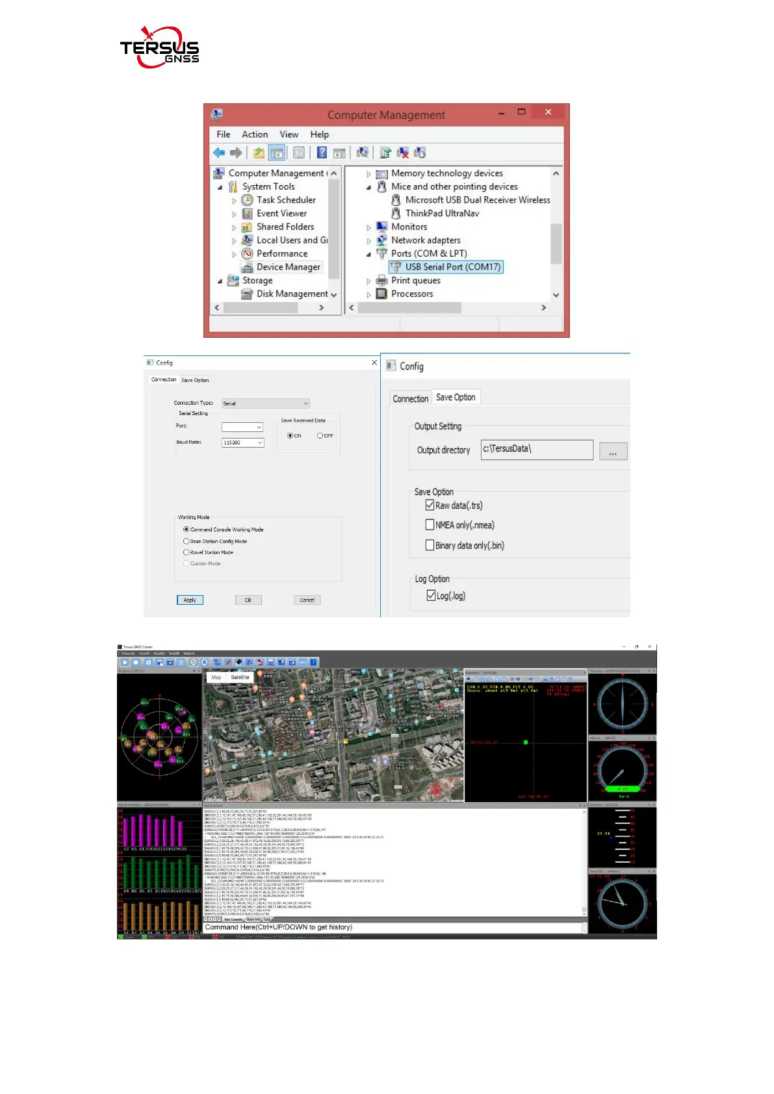Image resolution: width=774 pixels, height=1094 pixels.
Task: Click the Apply button in Config dialog
Action: click(190, 600)
